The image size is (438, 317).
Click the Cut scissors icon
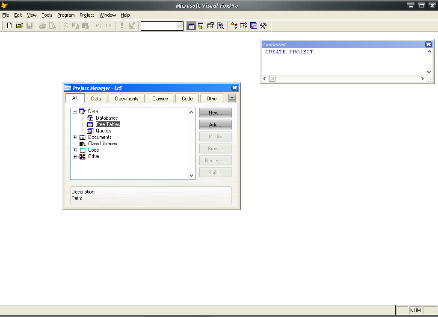[65, 26]
